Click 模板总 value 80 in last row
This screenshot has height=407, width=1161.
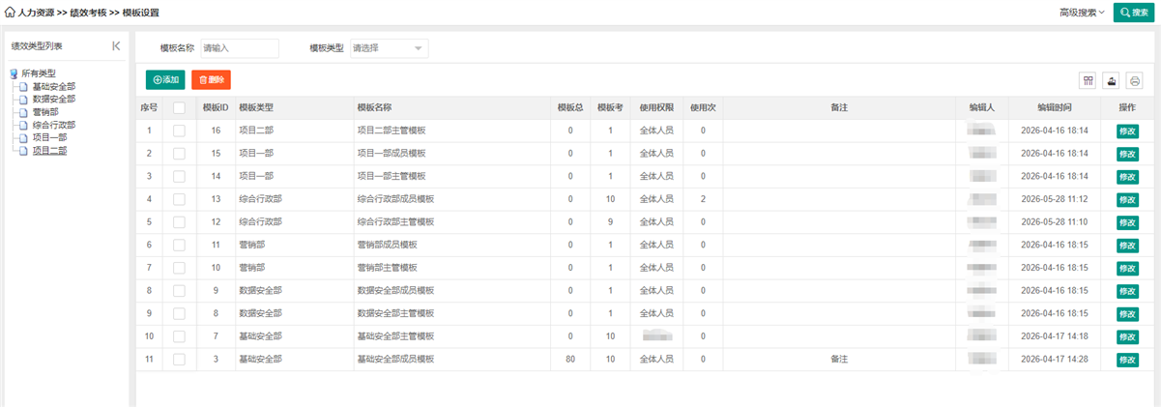click(570, 360)
